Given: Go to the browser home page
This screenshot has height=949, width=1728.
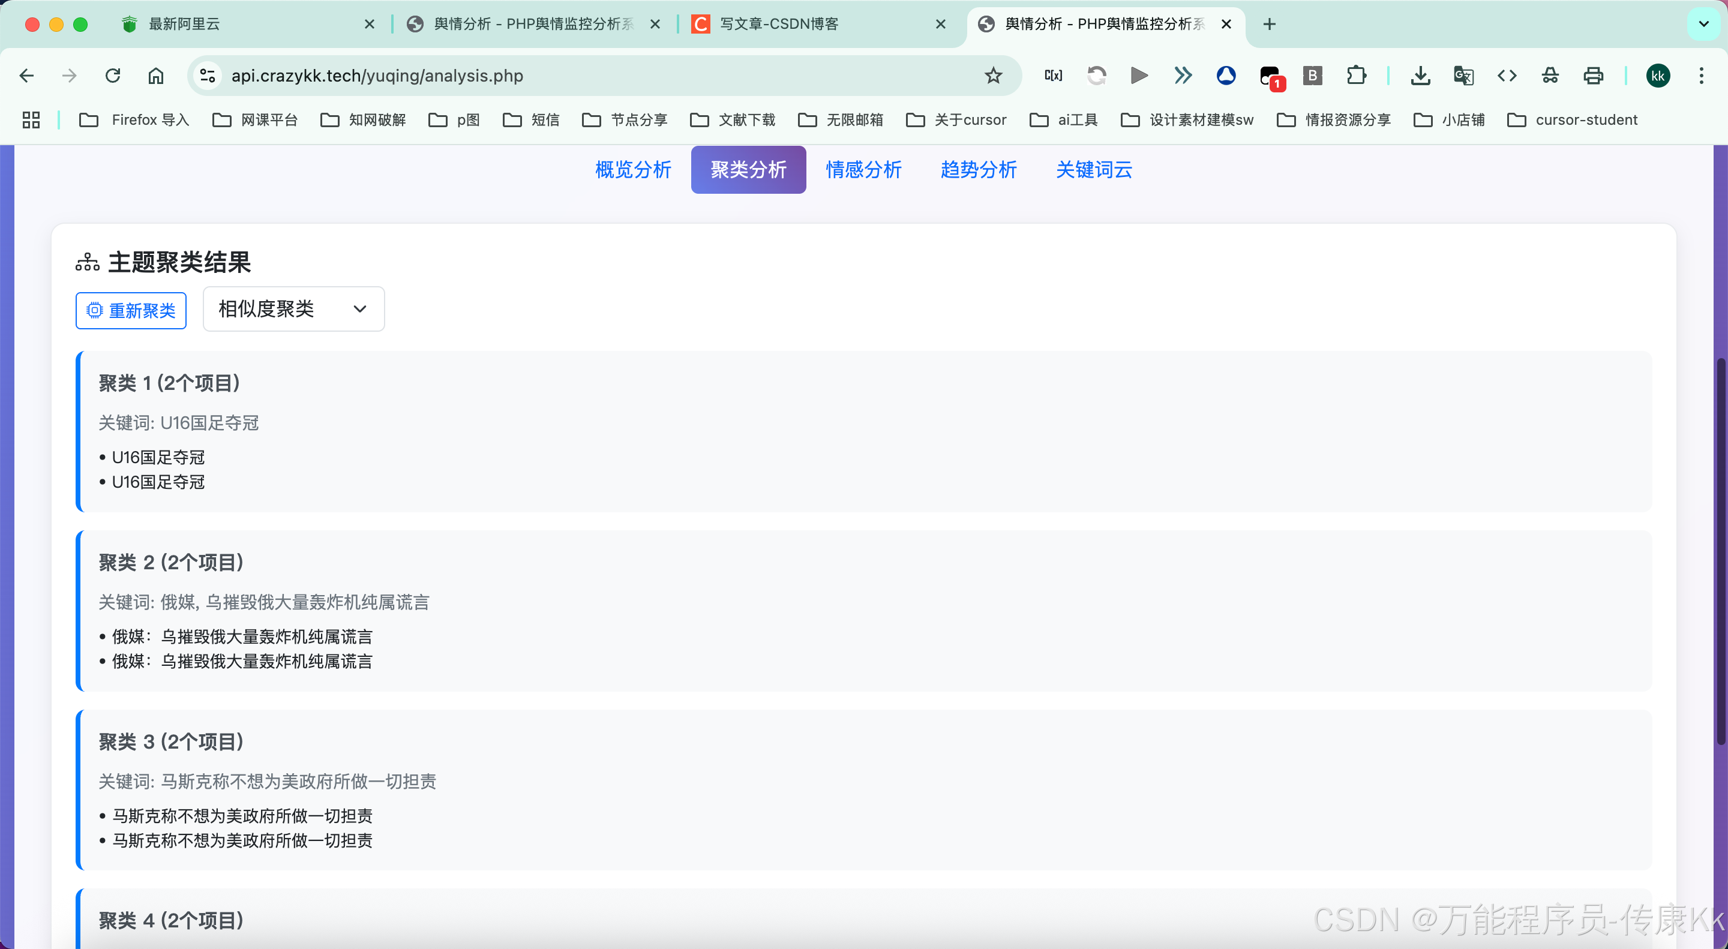Looking at the screenshot, I should point(155,76).
